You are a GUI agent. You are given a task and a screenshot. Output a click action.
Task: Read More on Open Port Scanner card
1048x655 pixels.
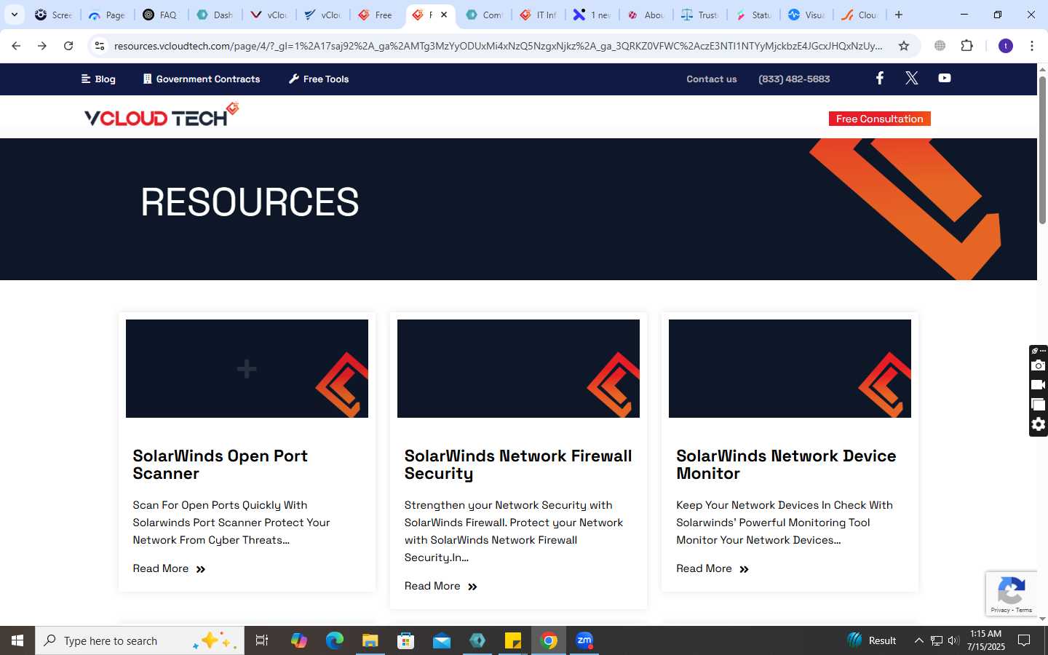[169, 568]
